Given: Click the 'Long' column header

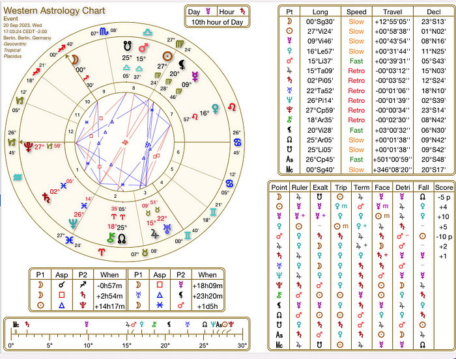Looking at the screenshot, I should pyautogui.click(x=320, y=12).
